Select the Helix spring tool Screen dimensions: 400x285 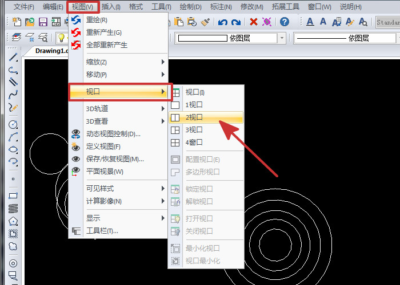click(13, 209)
